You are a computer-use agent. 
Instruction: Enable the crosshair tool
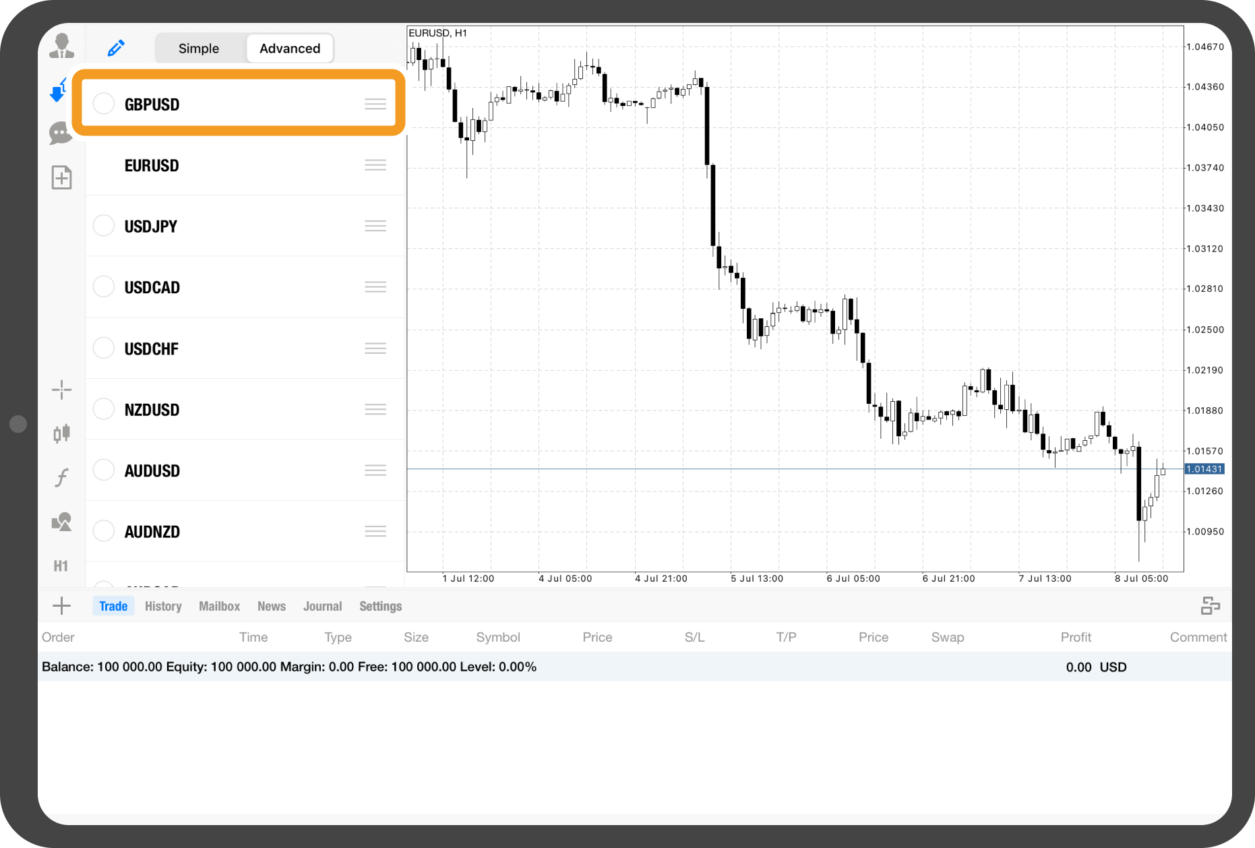coord(61,390)
